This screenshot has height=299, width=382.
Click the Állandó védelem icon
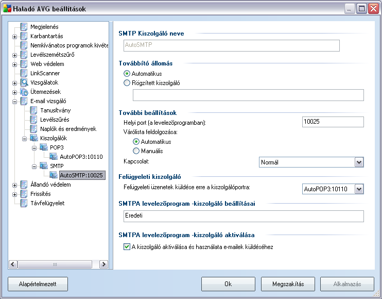tap(24, 185)
